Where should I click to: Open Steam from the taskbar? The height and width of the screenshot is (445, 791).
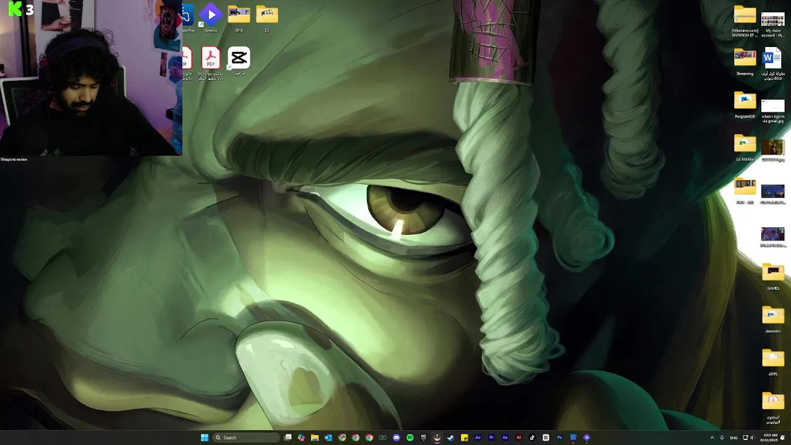[450, 438]
